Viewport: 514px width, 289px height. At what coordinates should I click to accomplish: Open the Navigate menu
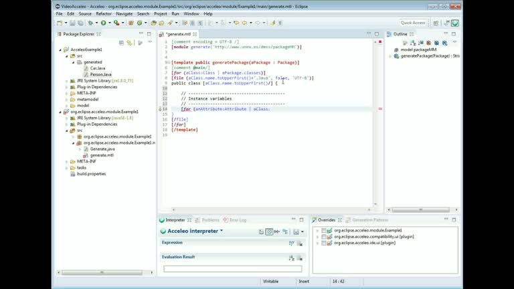pyautogui.click(x=124, y=14)
